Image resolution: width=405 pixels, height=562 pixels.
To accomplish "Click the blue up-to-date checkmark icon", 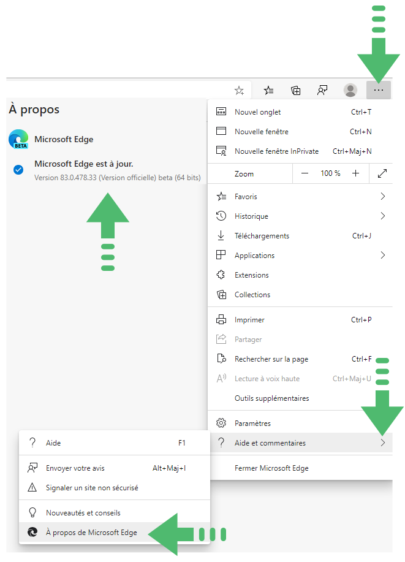I will pyautogui.click(x=18, y=170).
